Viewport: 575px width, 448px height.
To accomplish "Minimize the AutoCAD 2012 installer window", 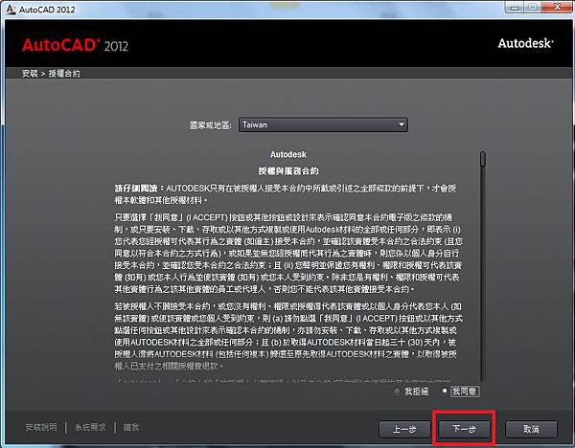I will tap(515, 8).
